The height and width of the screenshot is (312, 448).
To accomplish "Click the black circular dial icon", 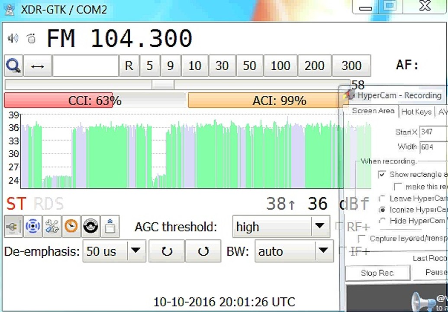I will click(x=90, y=227).
